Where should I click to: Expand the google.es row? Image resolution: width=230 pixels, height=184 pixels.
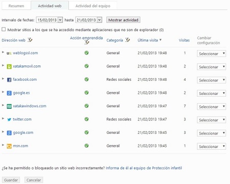(x=3, y=92)
